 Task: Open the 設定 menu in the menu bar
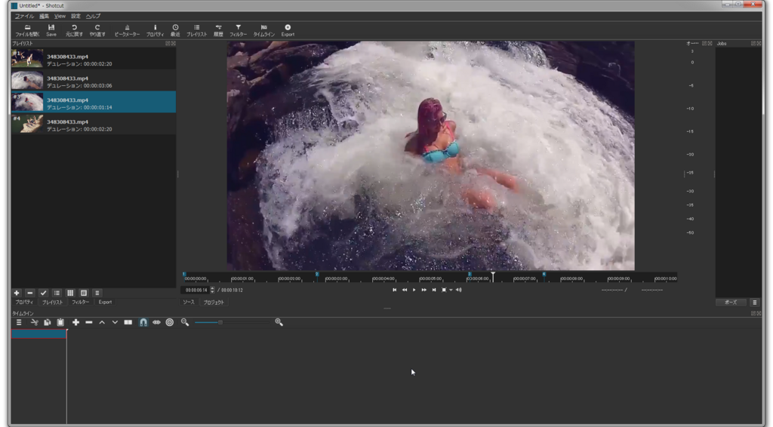(x=76, y=16)
